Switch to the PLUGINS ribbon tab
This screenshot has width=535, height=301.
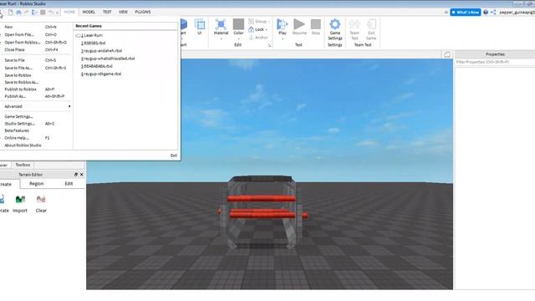pyautogui.click(x=143, y=12)
